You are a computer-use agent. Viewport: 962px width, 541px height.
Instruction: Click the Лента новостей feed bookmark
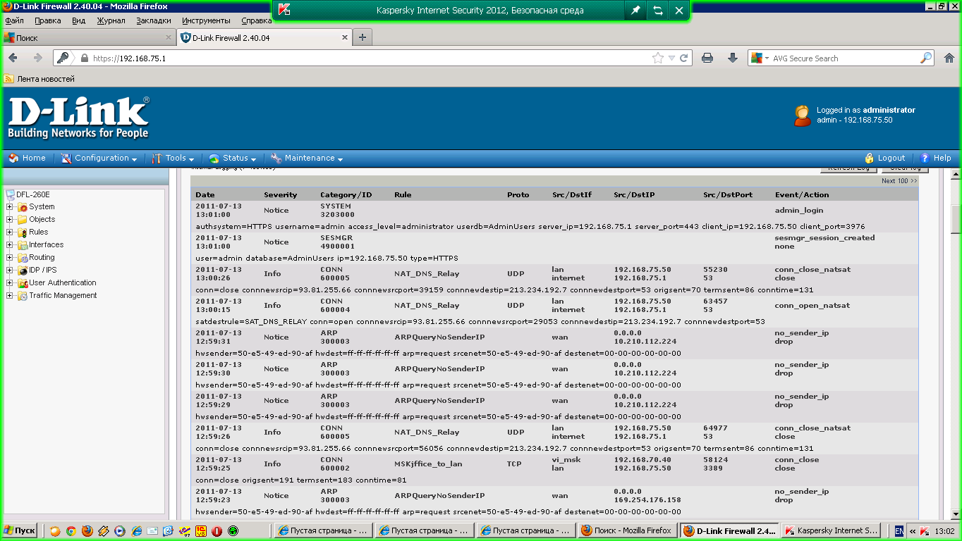[x=39, y=79]
